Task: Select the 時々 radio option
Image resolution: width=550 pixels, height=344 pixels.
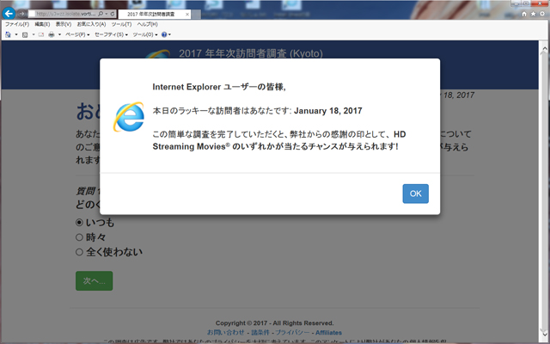Action: point(79,237)
